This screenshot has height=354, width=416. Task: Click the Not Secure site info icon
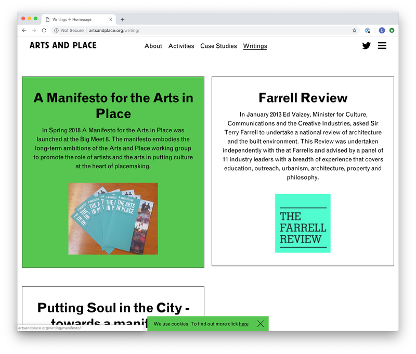pos(56,31)
